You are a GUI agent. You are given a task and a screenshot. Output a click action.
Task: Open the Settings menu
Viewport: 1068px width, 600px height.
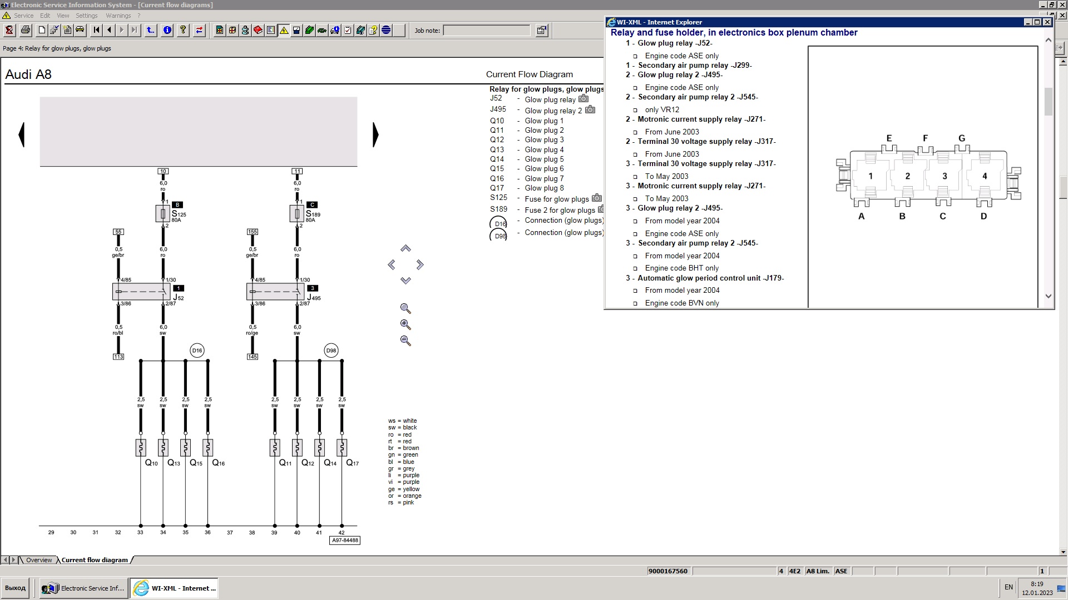(x=86, y=16)
